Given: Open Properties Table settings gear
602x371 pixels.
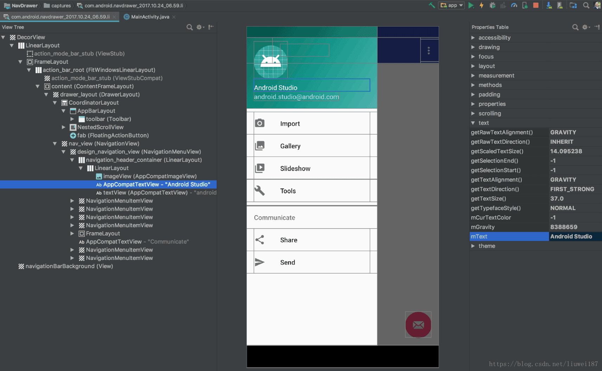Looking at the screenshot, I should pyautogui.click(x=586, y=27).
